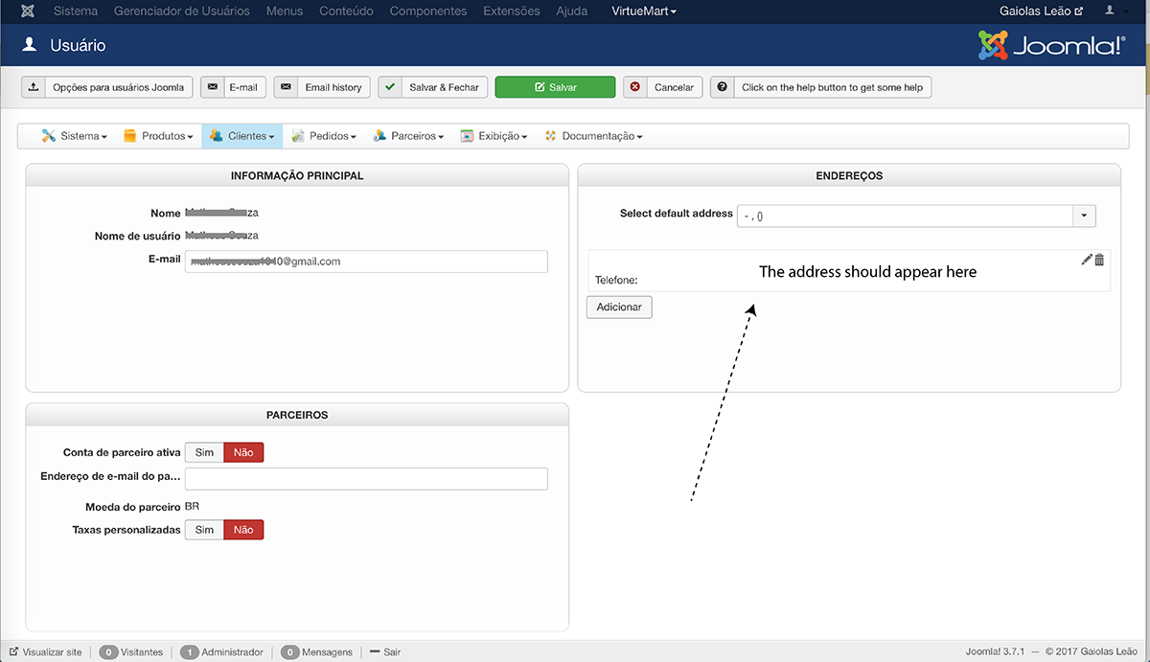1150x662 pixels.
Task: Click the red cancel icon beside Cancelar
Action: pyautogui.click(x=634, y=87)
